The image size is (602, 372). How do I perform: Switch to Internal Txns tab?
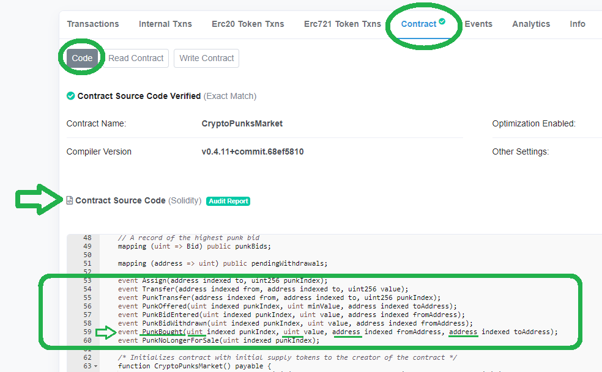pos(165,24)
